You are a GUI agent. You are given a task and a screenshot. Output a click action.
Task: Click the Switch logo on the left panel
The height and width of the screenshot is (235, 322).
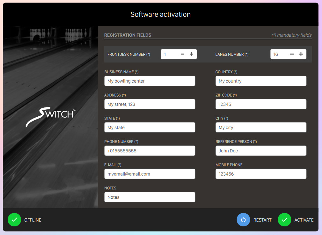(50, 117)
